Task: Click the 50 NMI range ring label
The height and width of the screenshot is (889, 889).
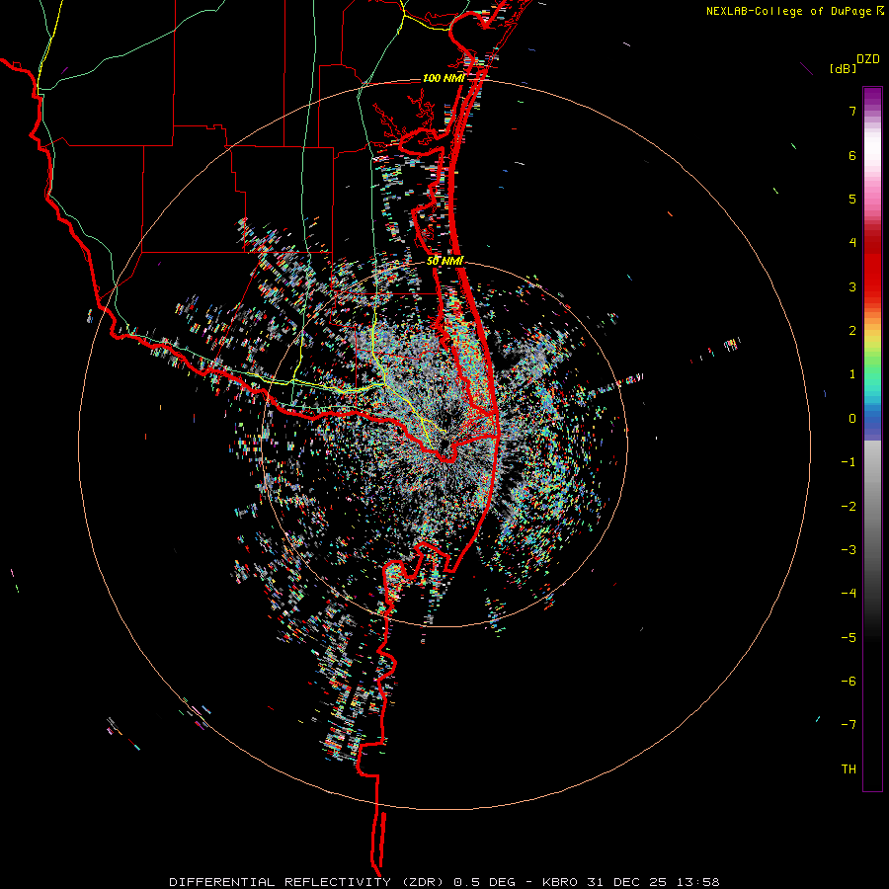Action: [x=445, y=262]
